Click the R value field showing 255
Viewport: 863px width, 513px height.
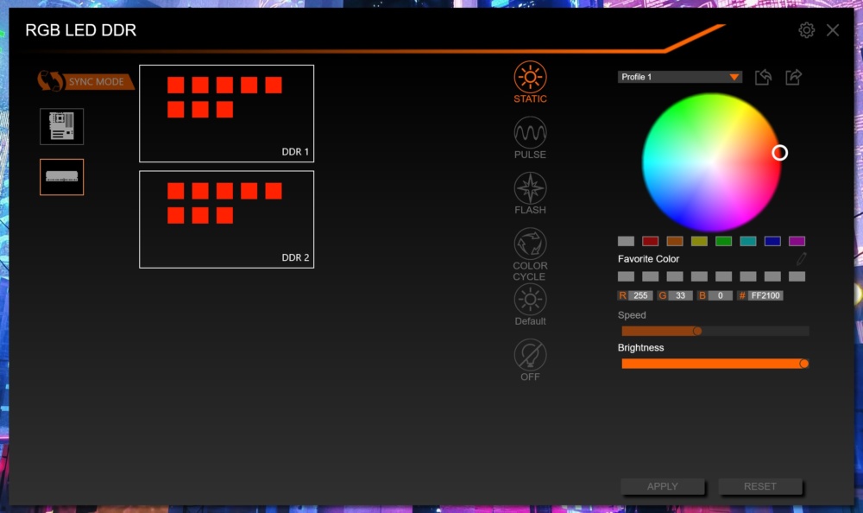[x=640, y=295]
